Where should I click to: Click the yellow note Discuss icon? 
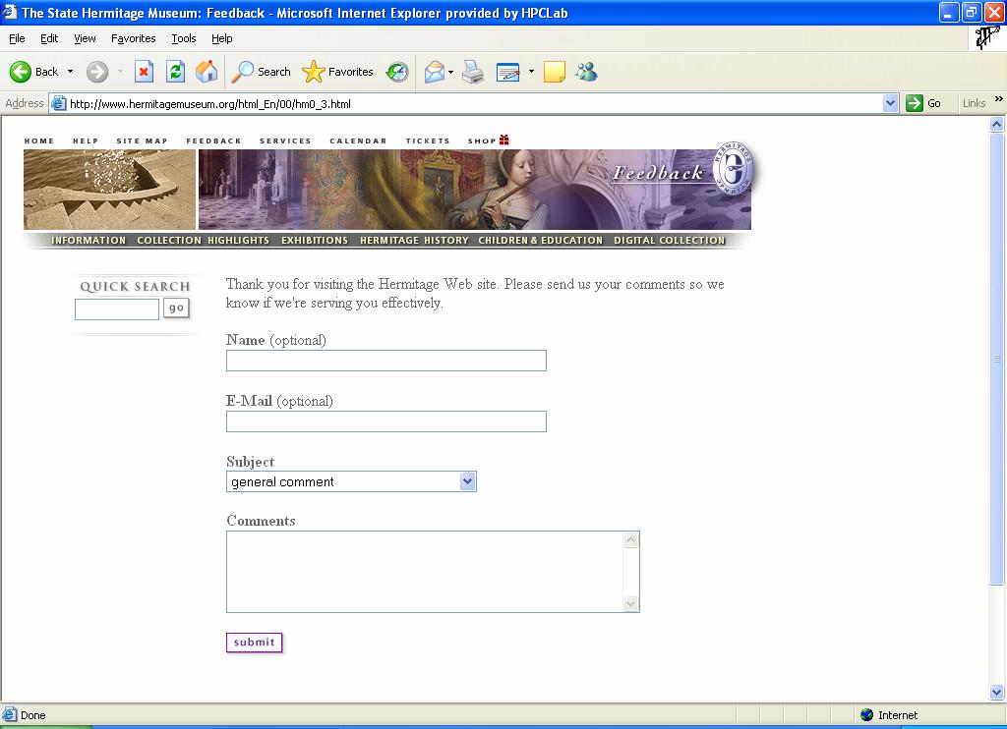tap(555, 72)
